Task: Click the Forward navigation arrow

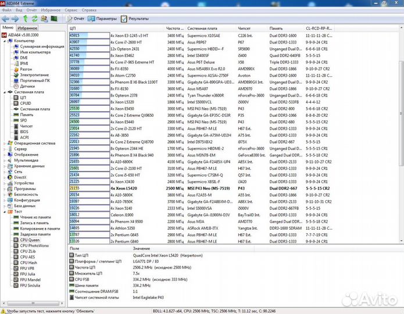Action: (15, 19)
